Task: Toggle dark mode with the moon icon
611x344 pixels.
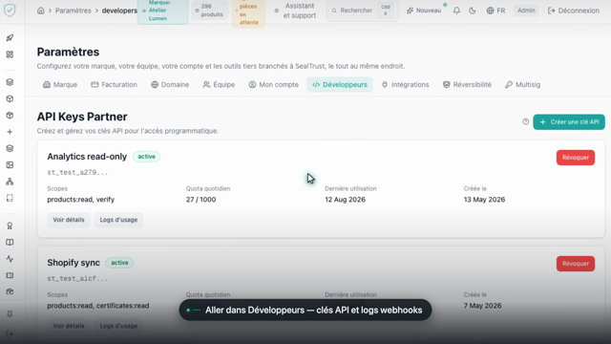Action: [x=473, y=11]
